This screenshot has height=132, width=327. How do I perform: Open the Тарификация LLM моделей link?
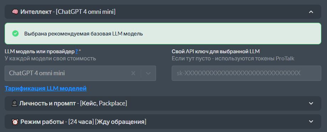[x=46, y=89]
